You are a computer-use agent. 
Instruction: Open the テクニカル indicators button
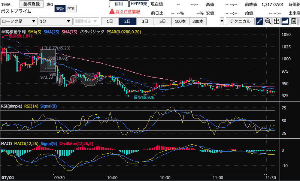pos(240,21)
